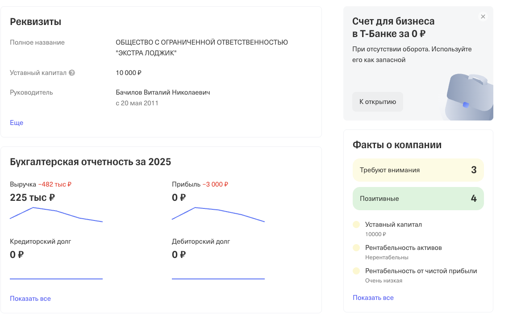Click the yellow dot beside Рентабельность от чистой прибыли
The height and width of the screenshot is (320, 517).
[x=356, y=271]
